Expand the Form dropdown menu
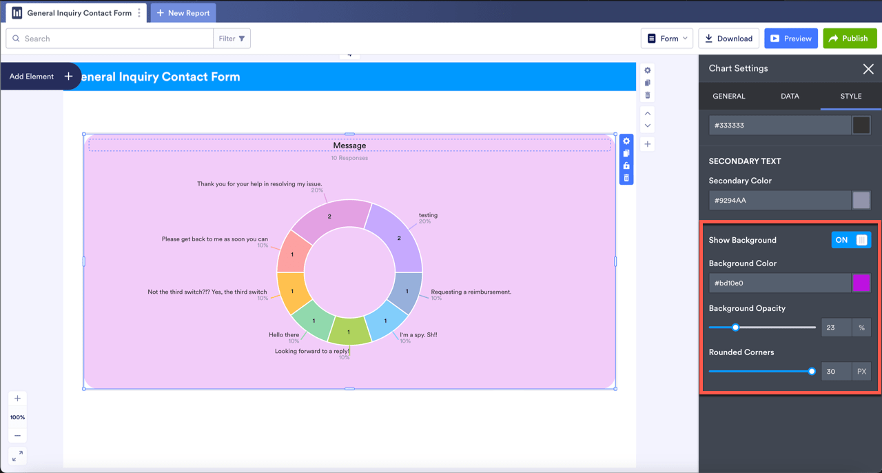This screenshot has height=473, width=882. pos(668,39)
